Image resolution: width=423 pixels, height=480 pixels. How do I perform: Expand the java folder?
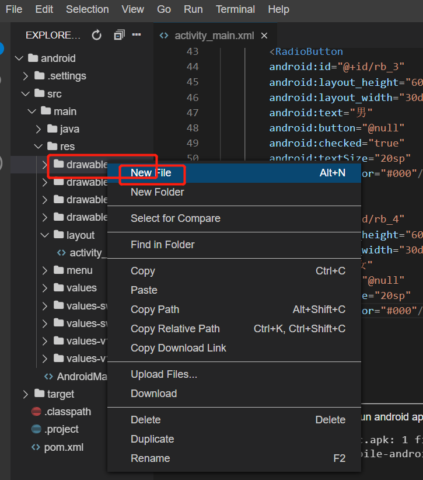[39, 129]
